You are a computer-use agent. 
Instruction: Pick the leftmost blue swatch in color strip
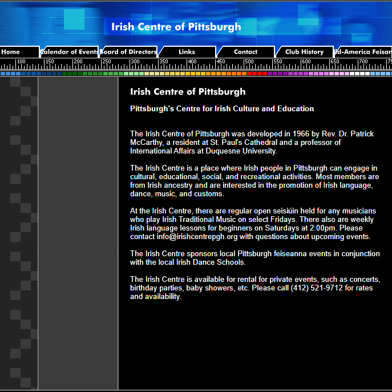coord(3,73)
